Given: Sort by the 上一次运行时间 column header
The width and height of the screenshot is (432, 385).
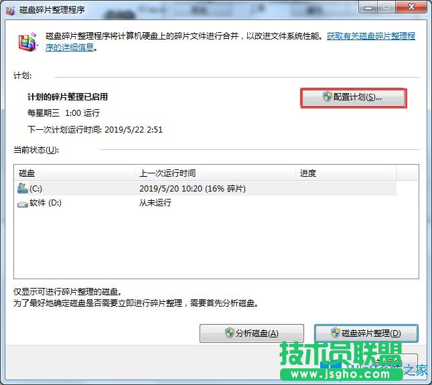Looking at the screenshot, I should (x=215, y=173).
